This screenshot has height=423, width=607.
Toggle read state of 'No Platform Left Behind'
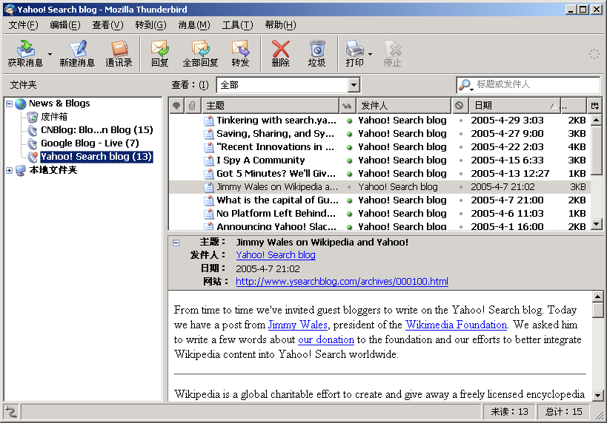point(349,214)
